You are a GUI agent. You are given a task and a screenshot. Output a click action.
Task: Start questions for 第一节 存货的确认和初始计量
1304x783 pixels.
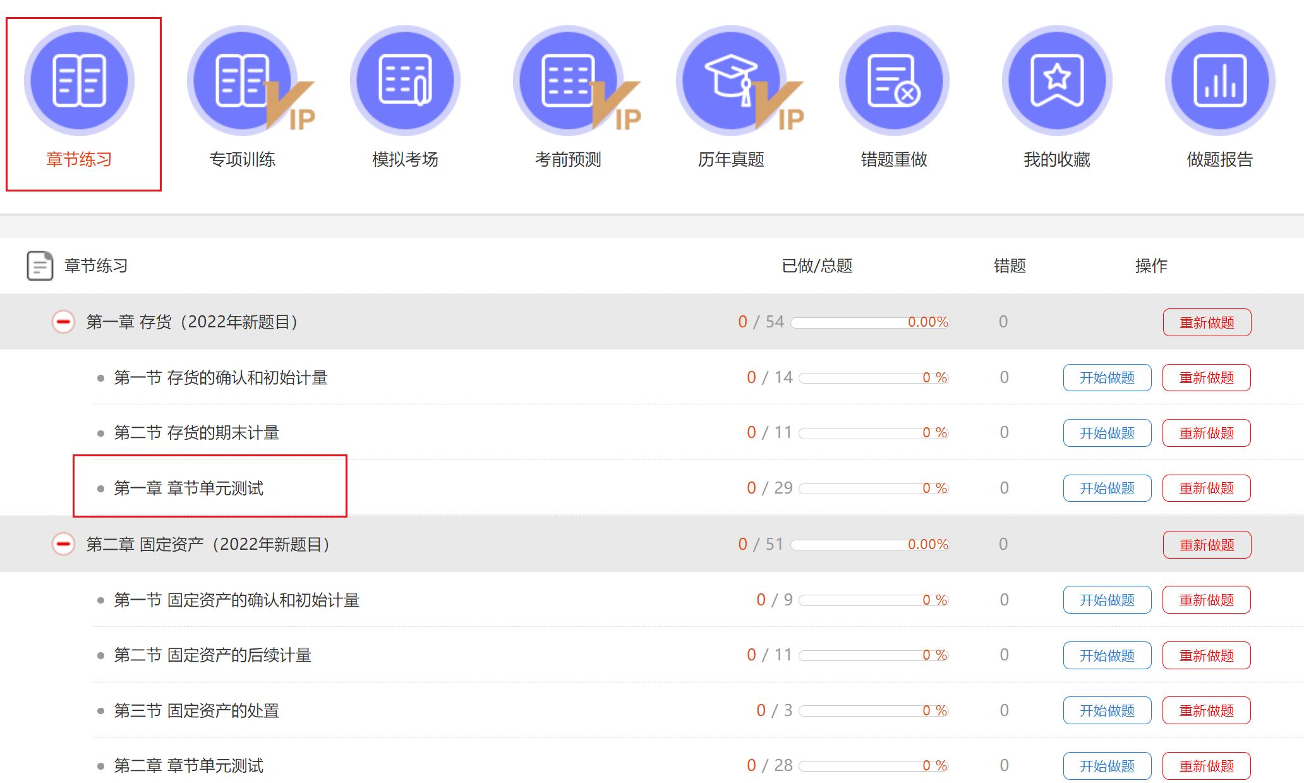[x=1108, y=377]
